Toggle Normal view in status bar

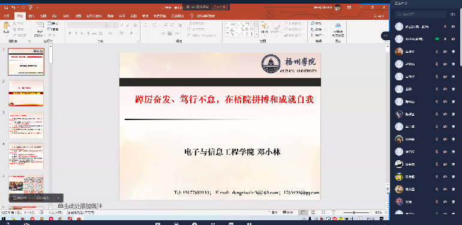pyautogui.click(x=303, y=212)
